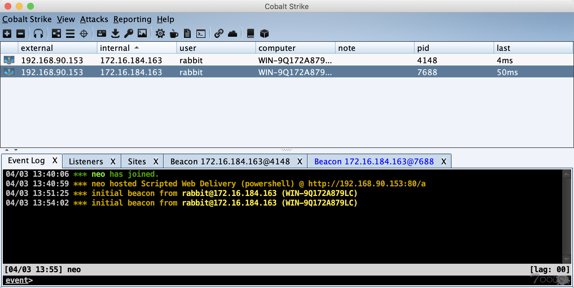Open Keystrokes via the key icon

tap(129, 34)
